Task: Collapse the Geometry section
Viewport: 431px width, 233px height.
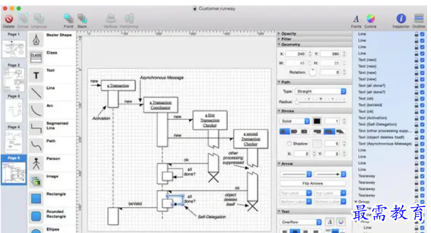Action: 279,44
